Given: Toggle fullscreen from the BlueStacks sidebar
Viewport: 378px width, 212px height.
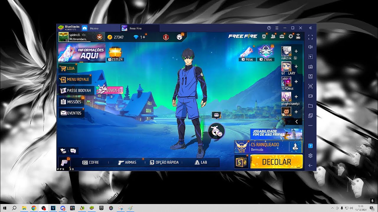Looking at the screenshot, I should click(x=310, y=37).
